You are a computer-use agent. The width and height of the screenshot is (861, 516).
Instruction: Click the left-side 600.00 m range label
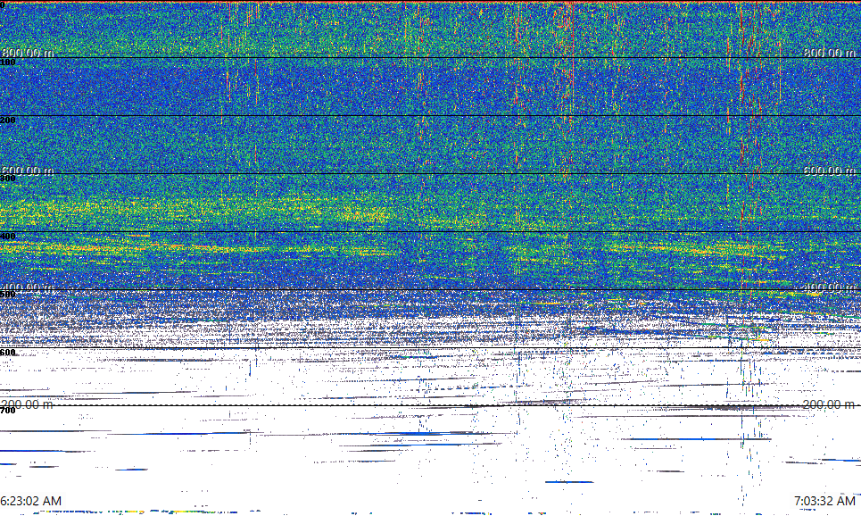pyautogui.click(x=28, y=171)
